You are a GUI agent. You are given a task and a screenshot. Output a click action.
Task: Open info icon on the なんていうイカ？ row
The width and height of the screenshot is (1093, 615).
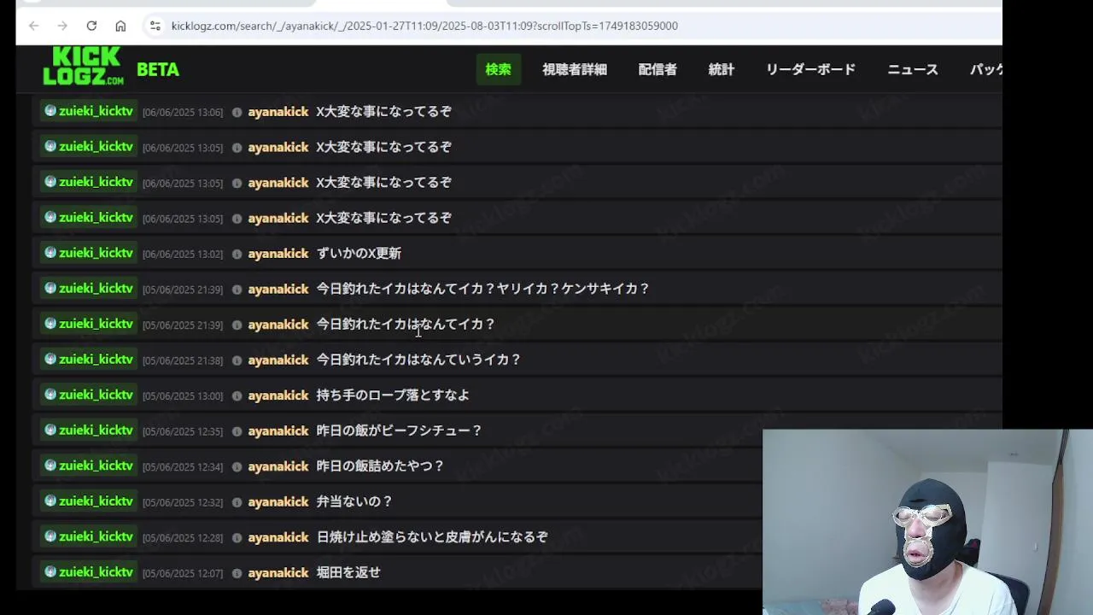pos(237,360)
